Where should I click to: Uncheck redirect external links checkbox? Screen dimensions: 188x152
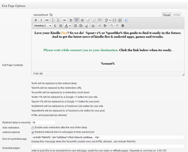tap(33, 132)
